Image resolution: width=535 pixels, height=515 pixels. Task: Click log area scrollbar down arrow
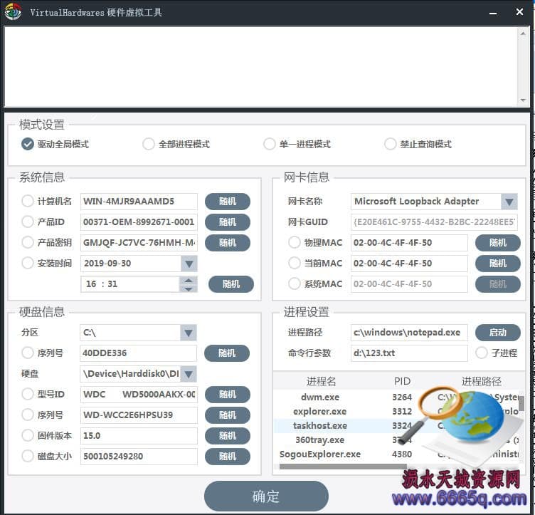click(x=523, y=100)
